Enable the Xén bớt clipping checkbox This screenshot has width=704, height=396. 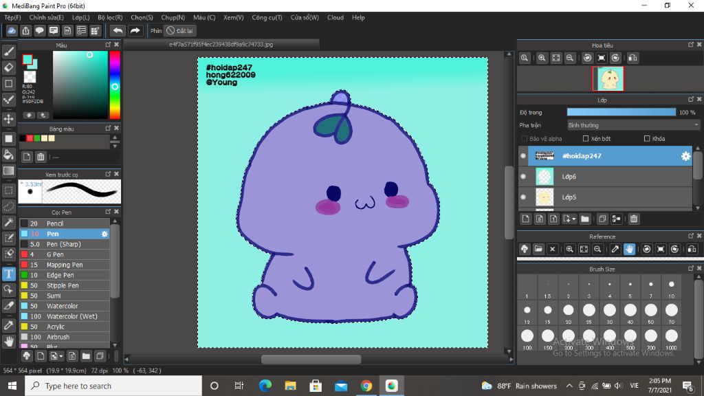(585, 139)
